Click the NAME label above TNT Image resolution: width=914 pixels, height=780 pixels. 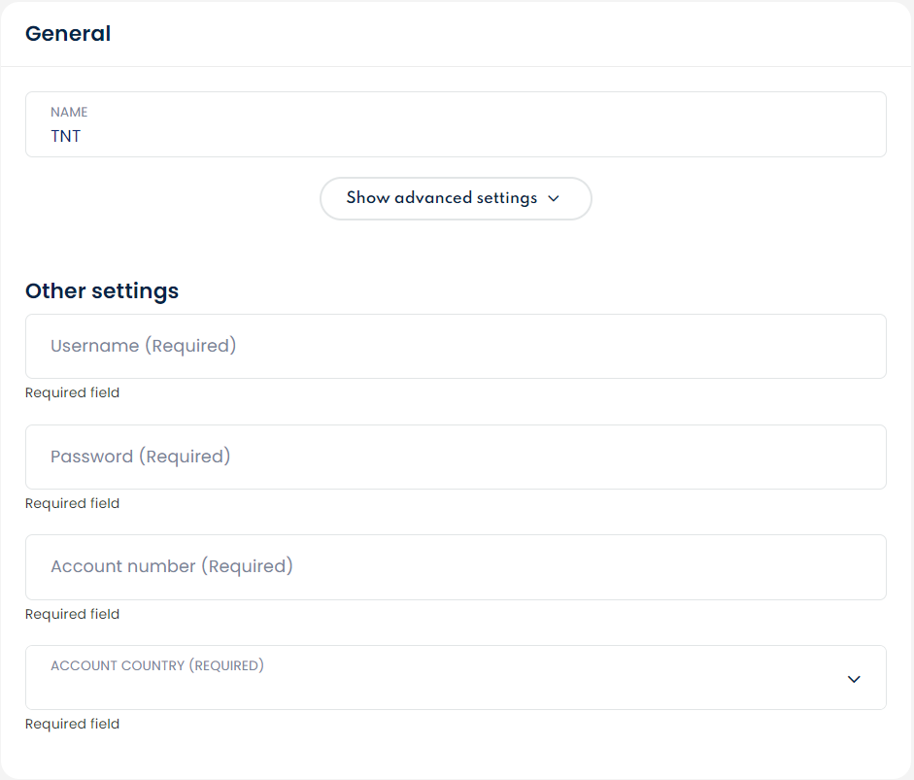69,113
